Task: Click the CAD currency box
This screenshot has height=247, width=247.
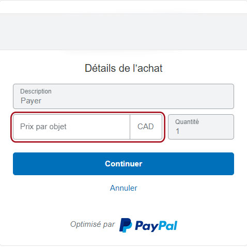Action: point(146,127)
